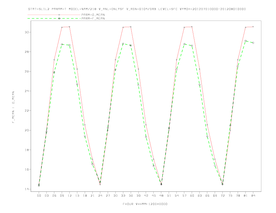
Task: Click the red O_MEAN plus marker at hour 12
Action: 70,27
